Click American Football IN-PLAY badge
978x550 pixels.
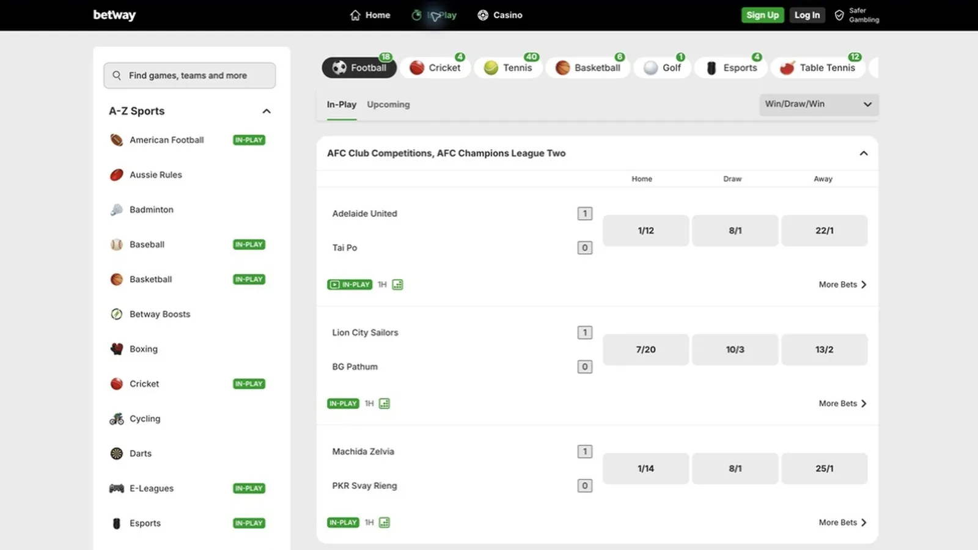(x=249, y=140)
